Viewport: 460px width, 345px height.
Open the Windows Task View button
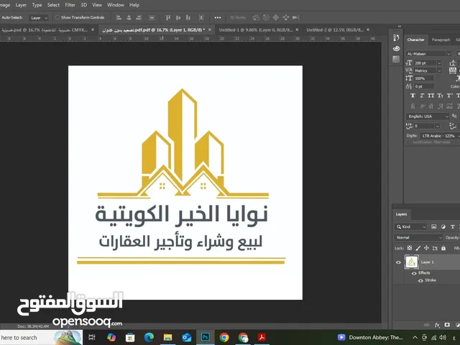click(x=92, y=337)
